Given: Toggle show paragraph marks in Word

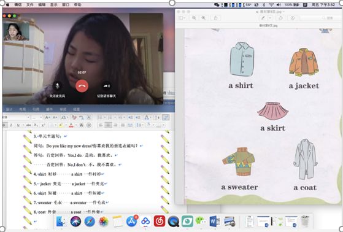Looking at the screenshot, I should coord(166,117).
